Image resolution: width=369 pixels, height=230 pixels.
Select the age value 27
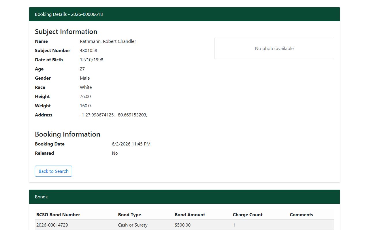pos(82,69)
